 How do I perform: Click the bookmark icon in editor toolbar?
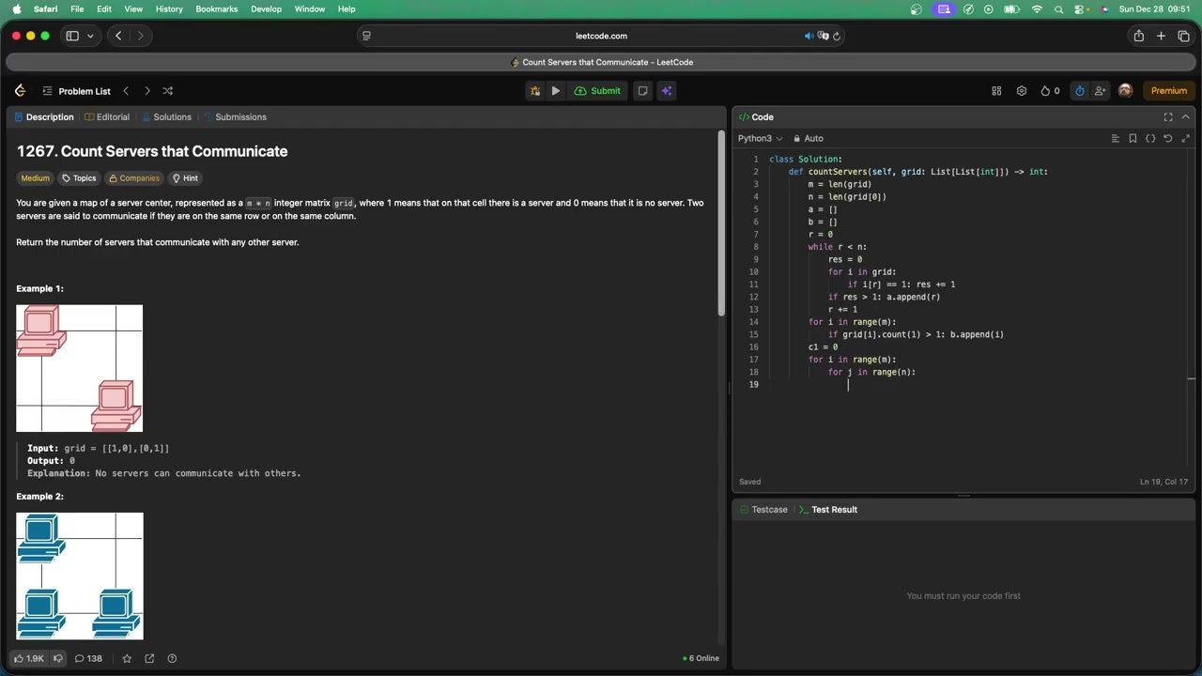point(1133,138)
